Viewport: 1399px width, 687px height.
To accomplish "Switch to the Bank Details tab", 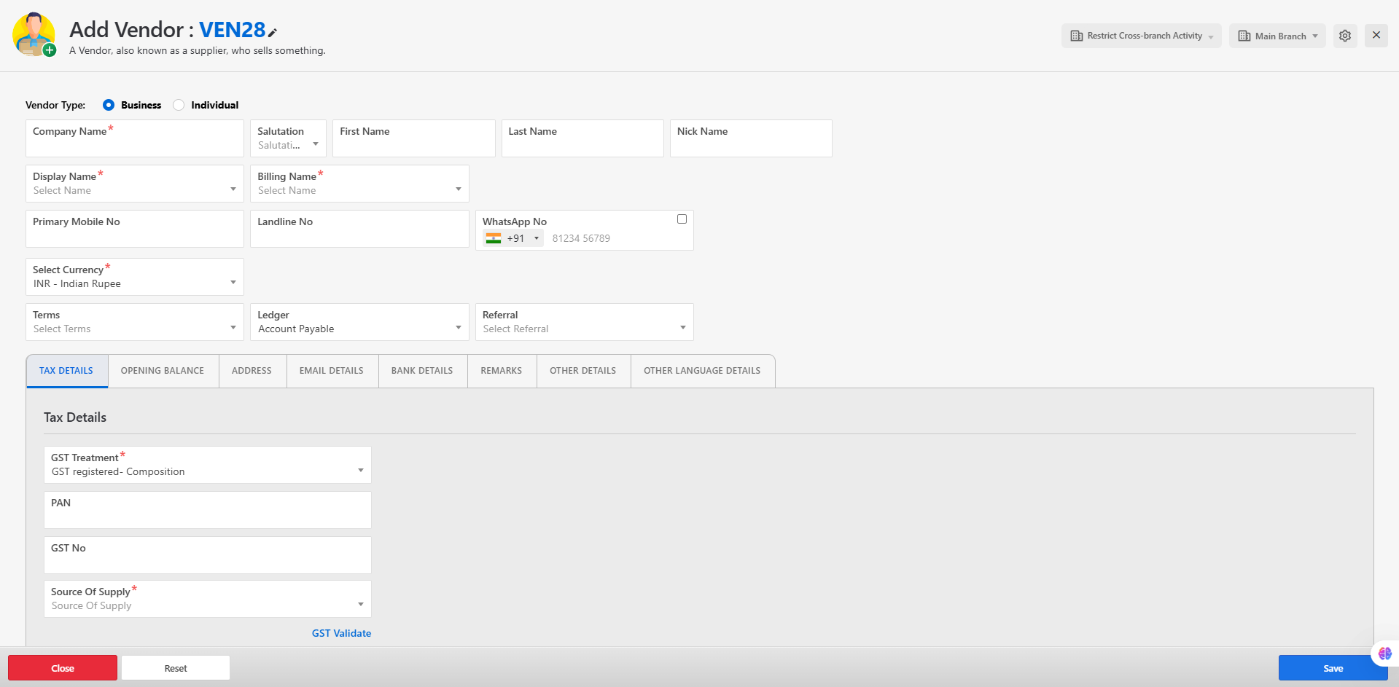I will [x=422, y=371].
